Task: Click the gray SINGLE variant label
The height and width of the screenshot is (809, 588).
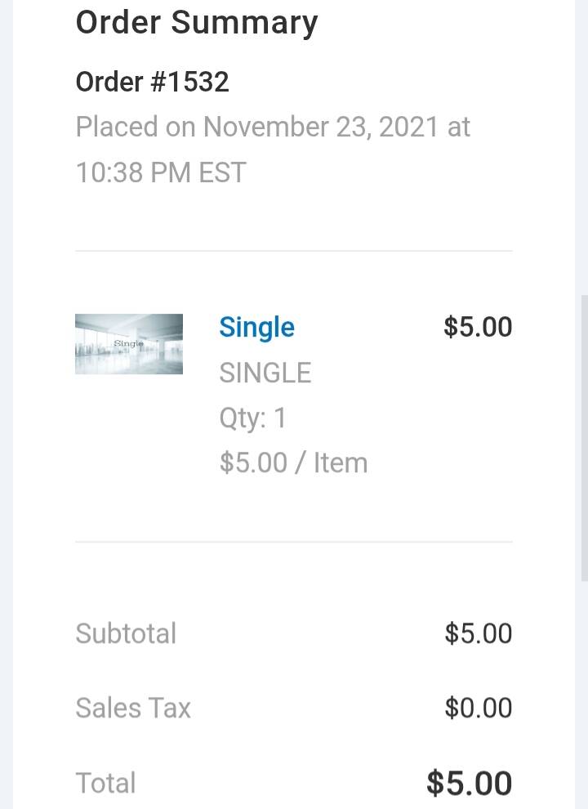Action: coord(265,373)
